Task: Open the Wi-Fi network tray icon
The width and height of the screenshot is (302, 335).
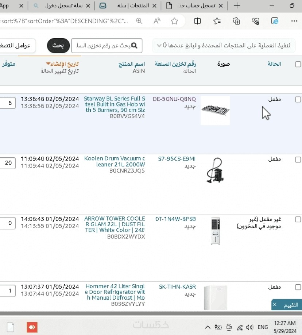Action: pyautogui.click(x=240, y=327)
